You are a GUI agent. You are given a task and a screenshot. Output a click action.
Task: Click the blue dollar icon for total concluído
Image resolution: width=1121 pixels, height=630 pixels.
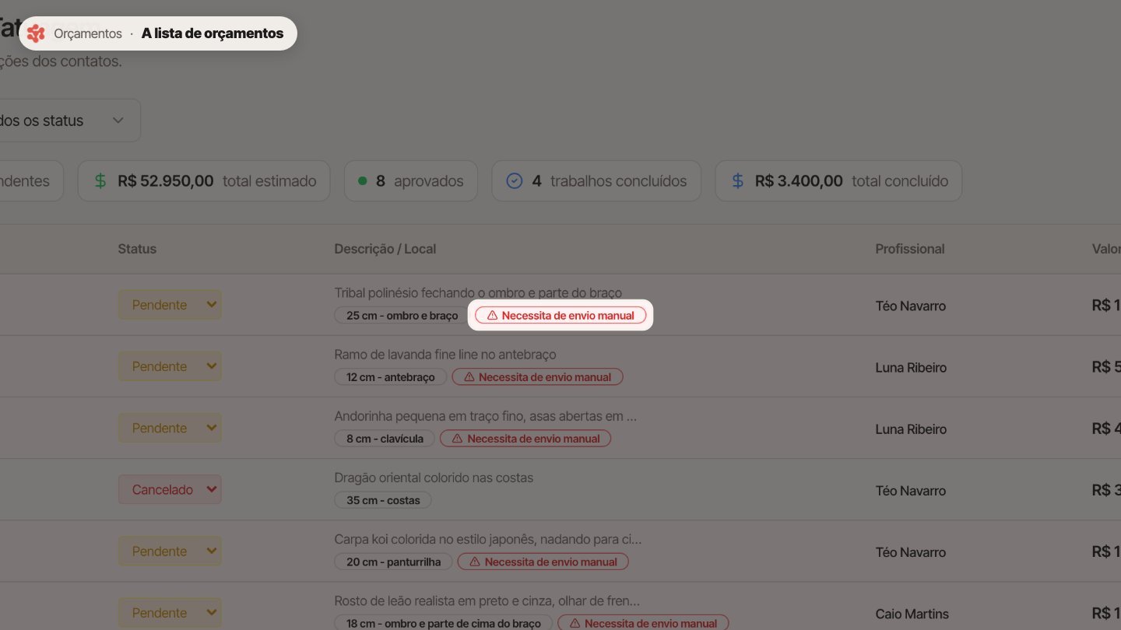[738, 181]
